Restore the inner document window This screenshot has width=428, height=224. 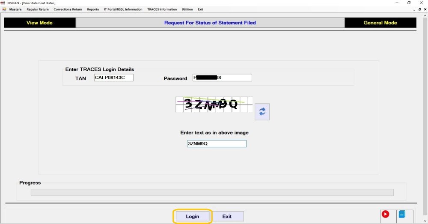pyautogui.click(x=419, y=9)
